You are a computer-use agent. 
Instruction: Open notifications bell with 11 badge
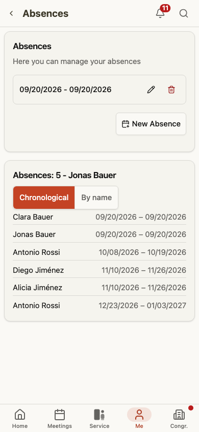[160, 13]
